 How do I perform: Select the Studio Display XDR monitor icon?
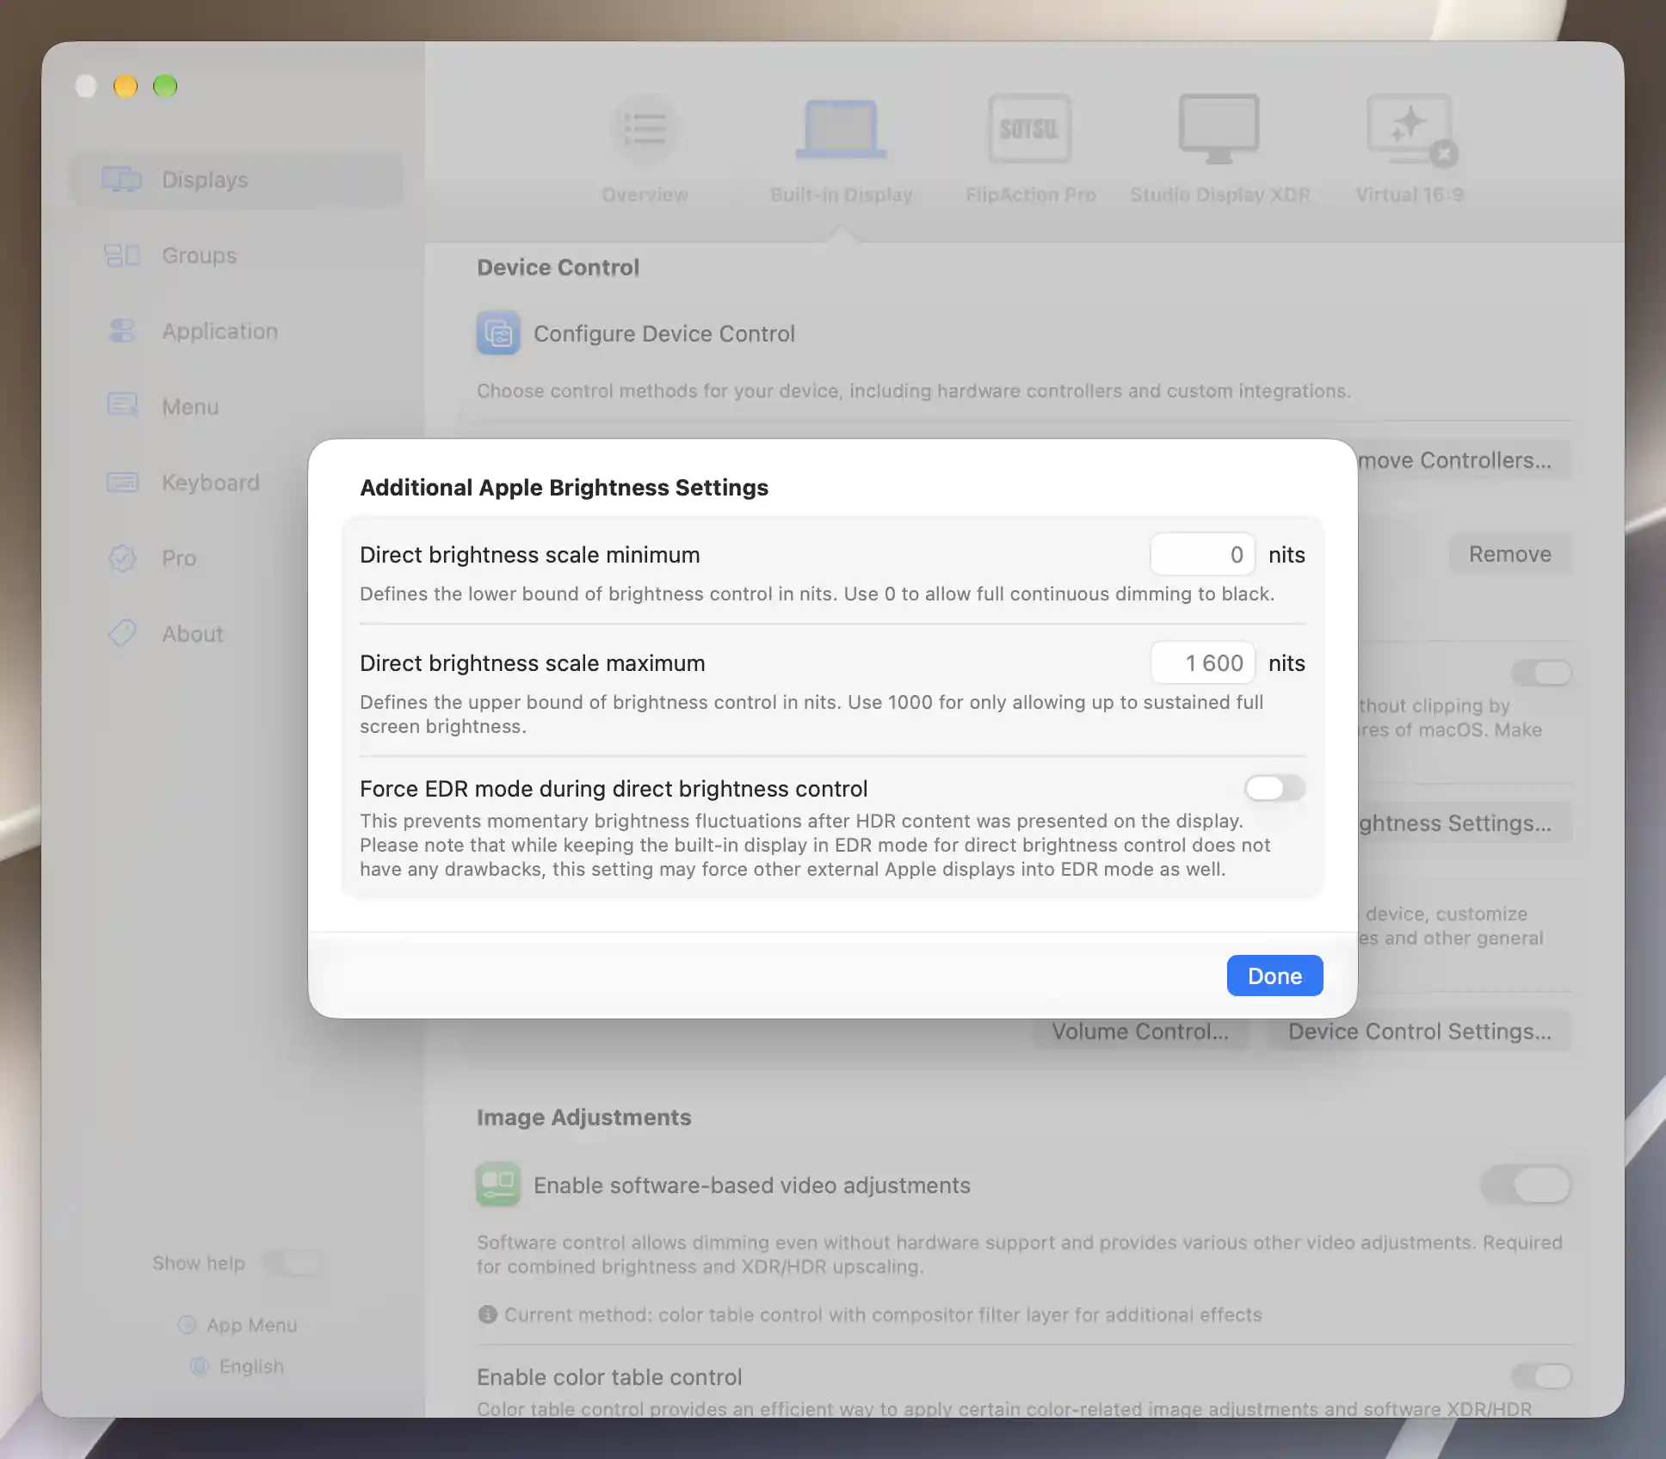[1219, 129]
